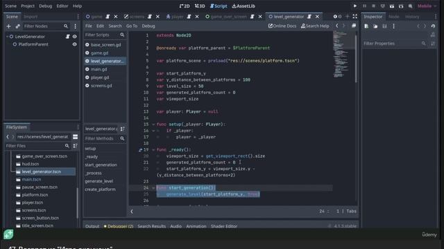Pause the running project

[x=364, y=6]
